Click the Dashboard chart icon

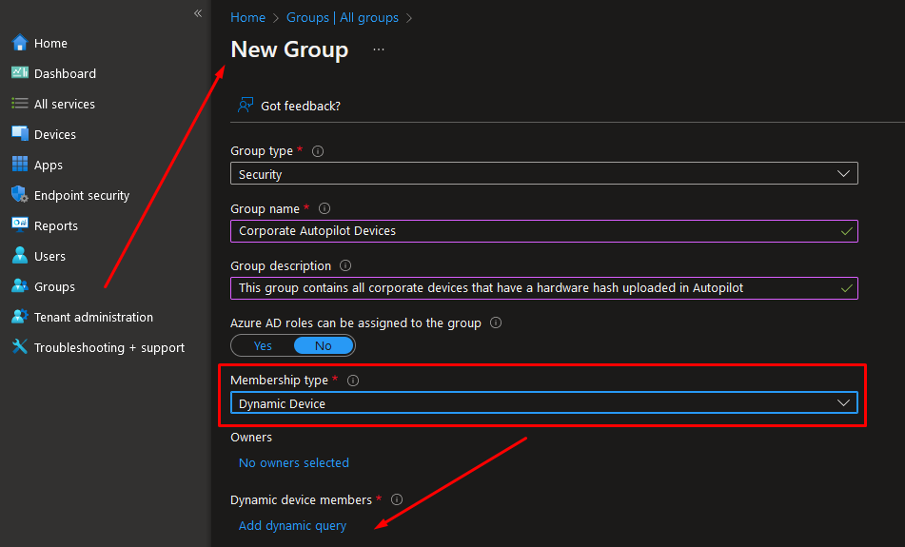pyautogui.click(x=20, y=72)
